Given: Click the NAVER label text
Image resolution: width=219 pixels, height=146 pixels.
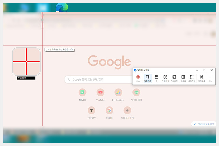Looking at the screenshot, I should click(x=82, y=100).
